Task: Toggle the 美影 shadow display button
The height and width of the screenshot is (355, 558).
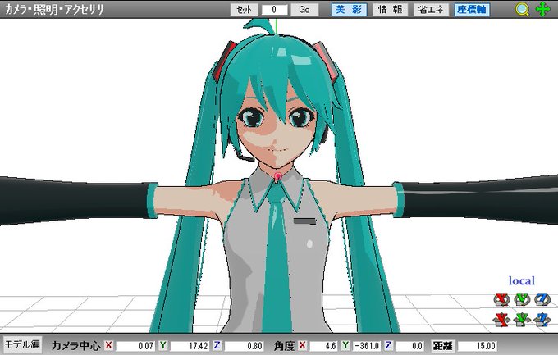Action: pyautogui.click(x=349, y=10)
